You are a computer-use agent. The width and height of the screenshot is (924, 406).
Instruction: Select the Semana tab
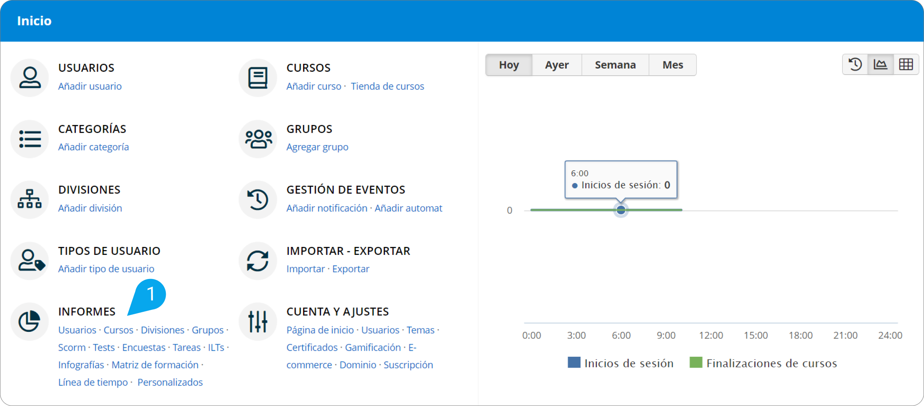tap(615, 65)
